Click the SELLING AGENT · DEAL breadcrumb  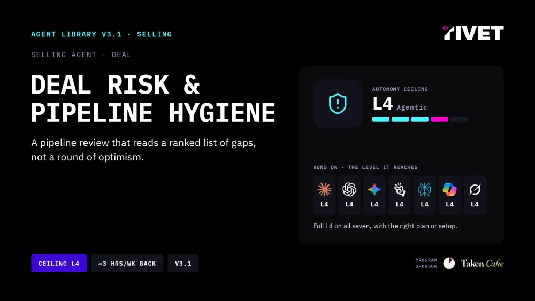[81, 55]
